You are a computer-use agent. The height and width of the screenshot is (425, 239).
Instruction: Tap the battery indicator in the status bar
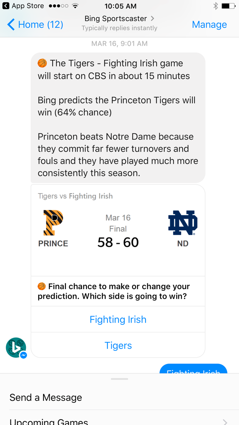(227, 6)
